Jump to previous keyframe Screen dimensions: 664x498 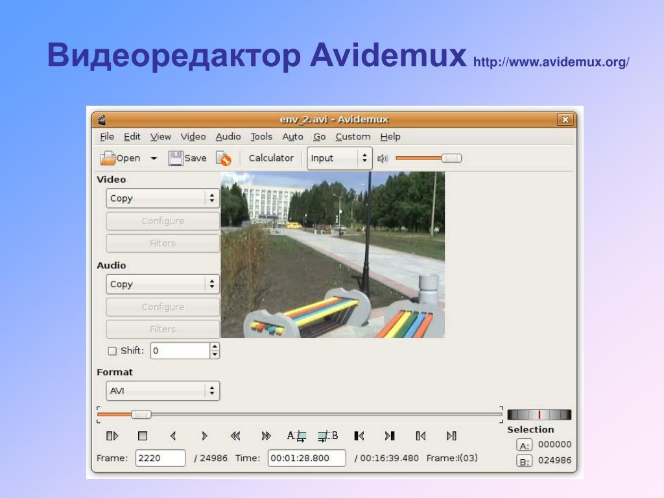click(x=235, y=436)
